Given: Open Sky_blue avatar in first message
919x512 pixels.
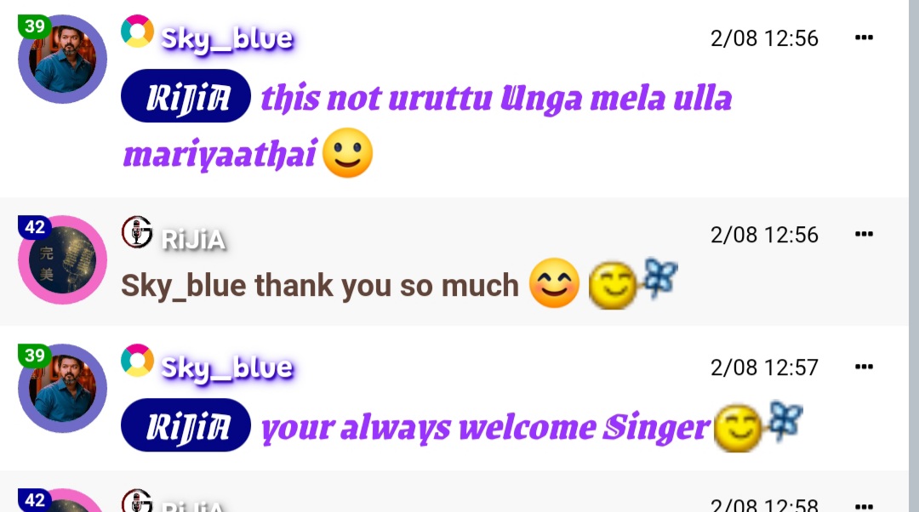Looking at the screenshot, I should [62, 60].
